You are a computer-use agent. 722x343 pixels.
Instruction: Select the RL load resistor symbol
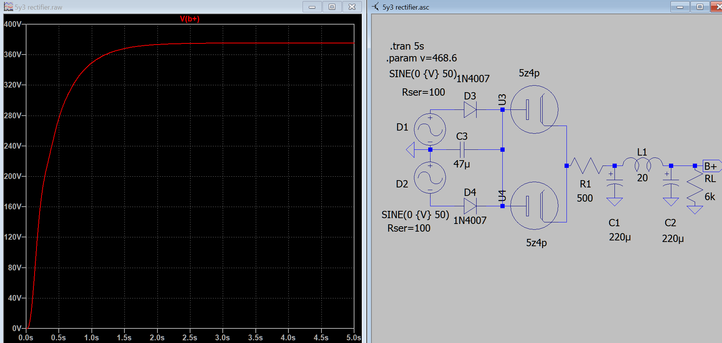click(695, 186)
